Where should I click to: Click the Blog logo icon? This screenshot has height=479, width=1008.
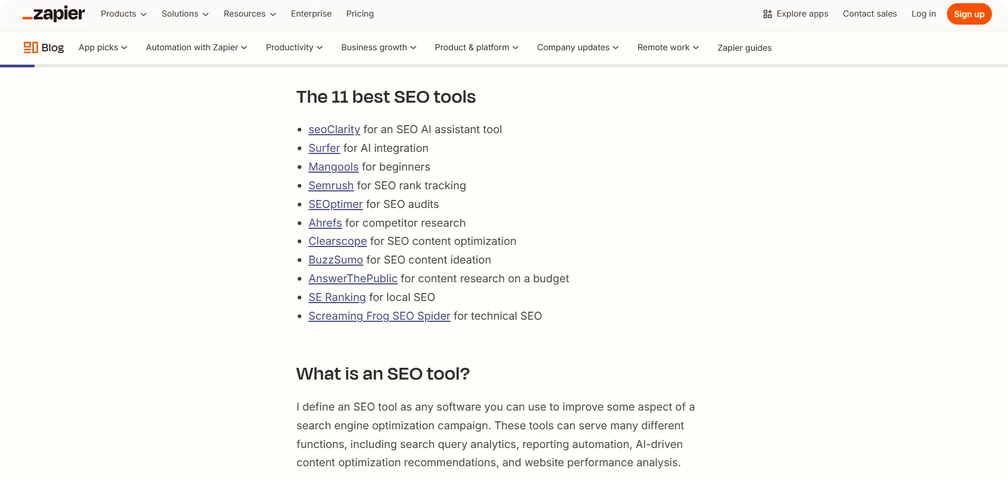point(31,48)
